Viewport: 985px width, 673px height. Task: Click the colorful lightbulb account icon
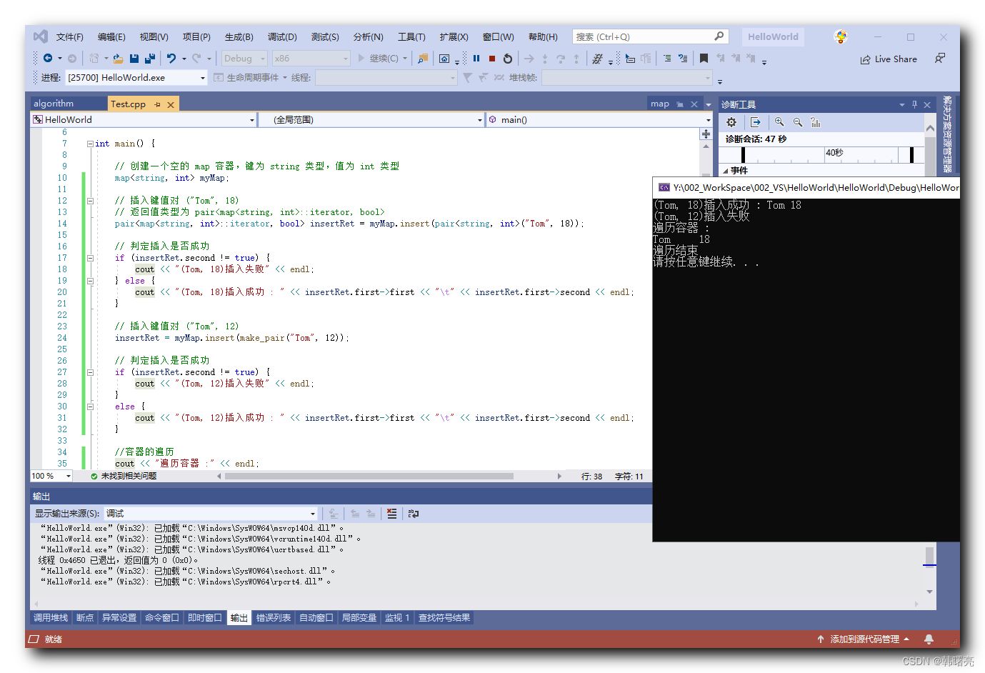pos(841,36)
